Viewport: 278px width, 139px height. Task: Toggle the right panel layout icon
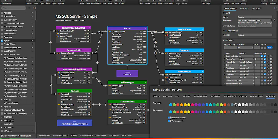276,8
